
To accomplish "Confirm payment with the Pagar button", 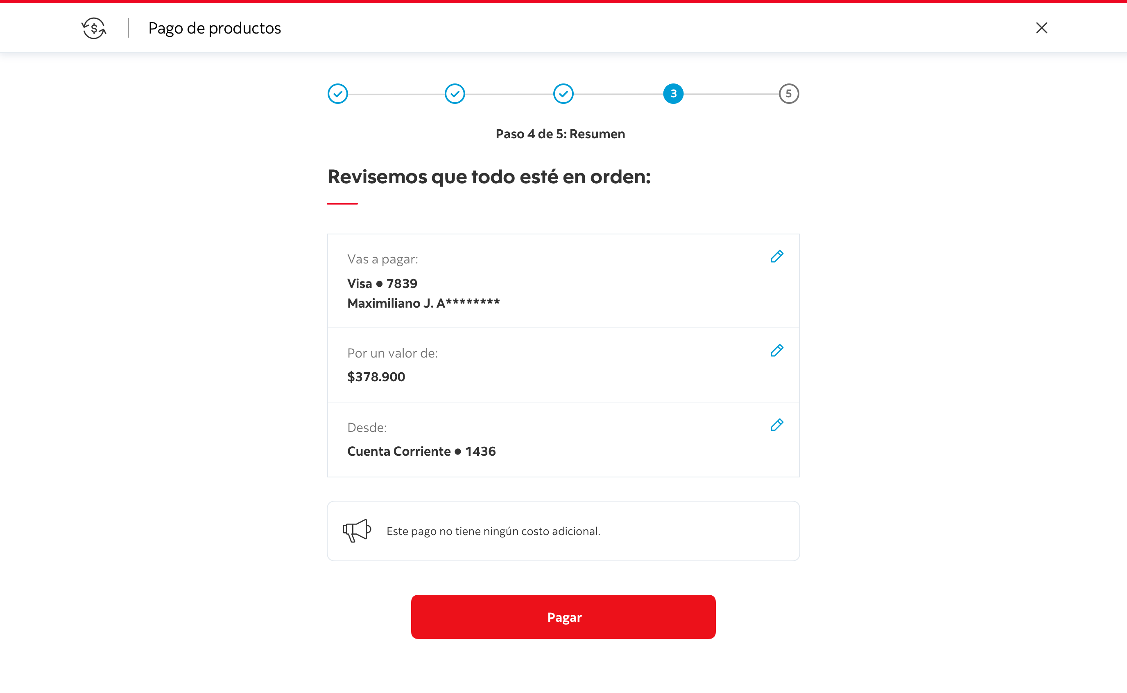I will point(563,617).
